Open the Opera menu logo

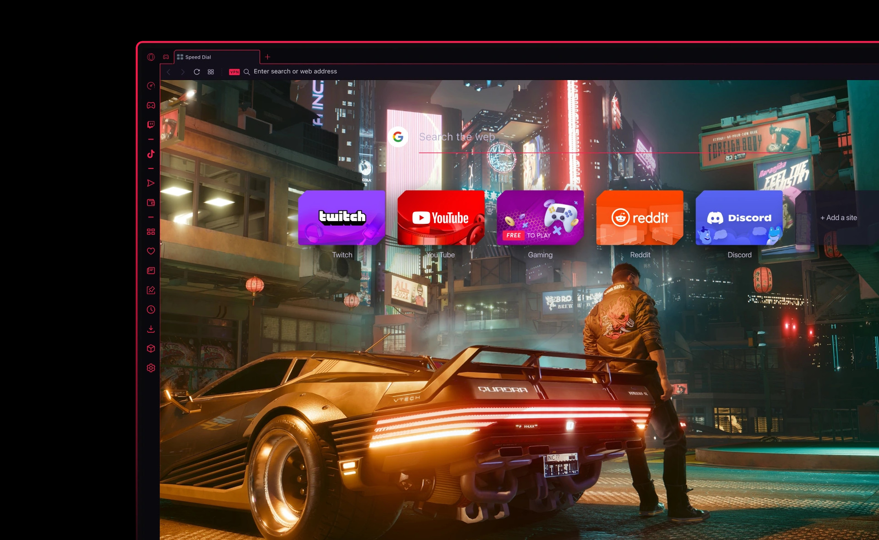(x=151, y=57)
